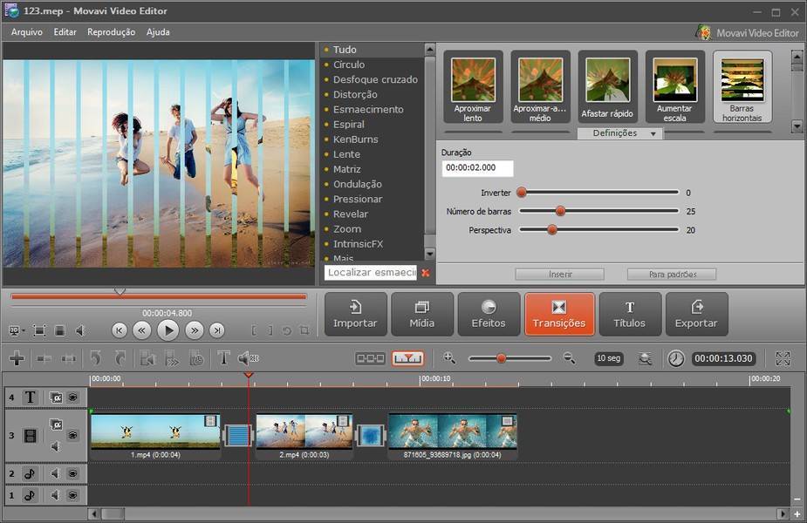Click the right bracket mark-out icon
Image resolution: width=807 pixels, height=523 pixels.
click(x=270, y=330)
